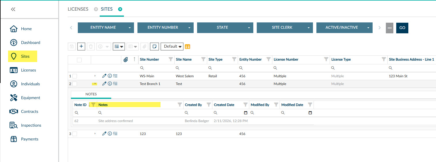
Task: Open Modified Date search calendar picker
Action: coord(310,113)
